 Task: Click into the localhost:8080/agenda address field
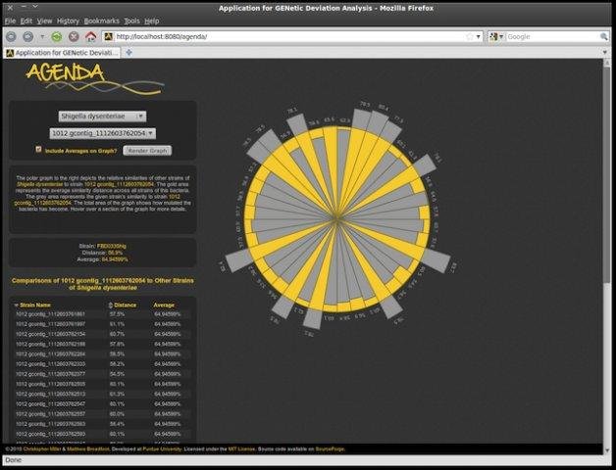pyautogui.click(x=288, y=37)
